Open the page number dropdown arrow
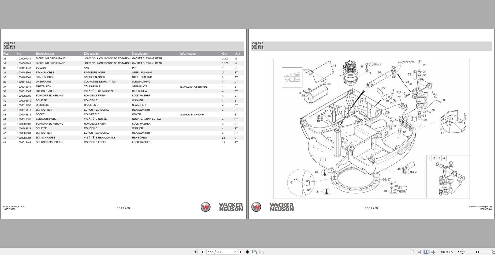 tap(235, 252)
